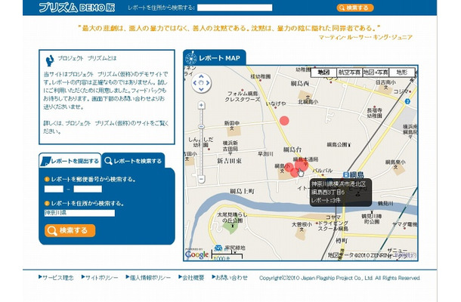
Task: Click the magnifier icon on レポートを検索する tab
Action: [108, 161]
